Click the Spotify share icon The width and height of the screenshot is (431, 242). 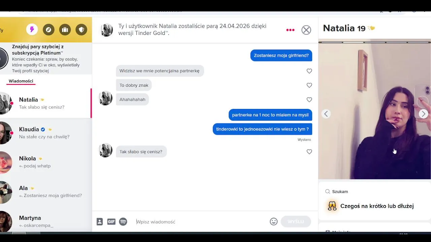pyautogui.click(x=123, y=222)
